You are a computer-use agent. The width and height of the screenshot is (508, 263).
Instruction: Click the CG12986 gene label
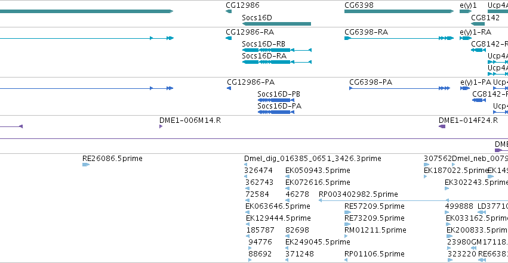pyautogui.click(x=242, y=5)
